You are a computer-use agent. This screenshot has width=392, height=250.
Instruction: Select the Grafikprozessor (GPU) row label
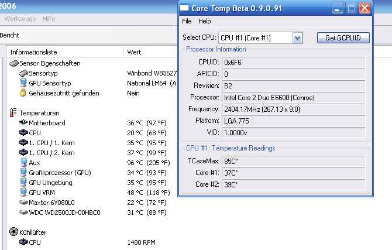pyautogui.click(x=60, y=173)
